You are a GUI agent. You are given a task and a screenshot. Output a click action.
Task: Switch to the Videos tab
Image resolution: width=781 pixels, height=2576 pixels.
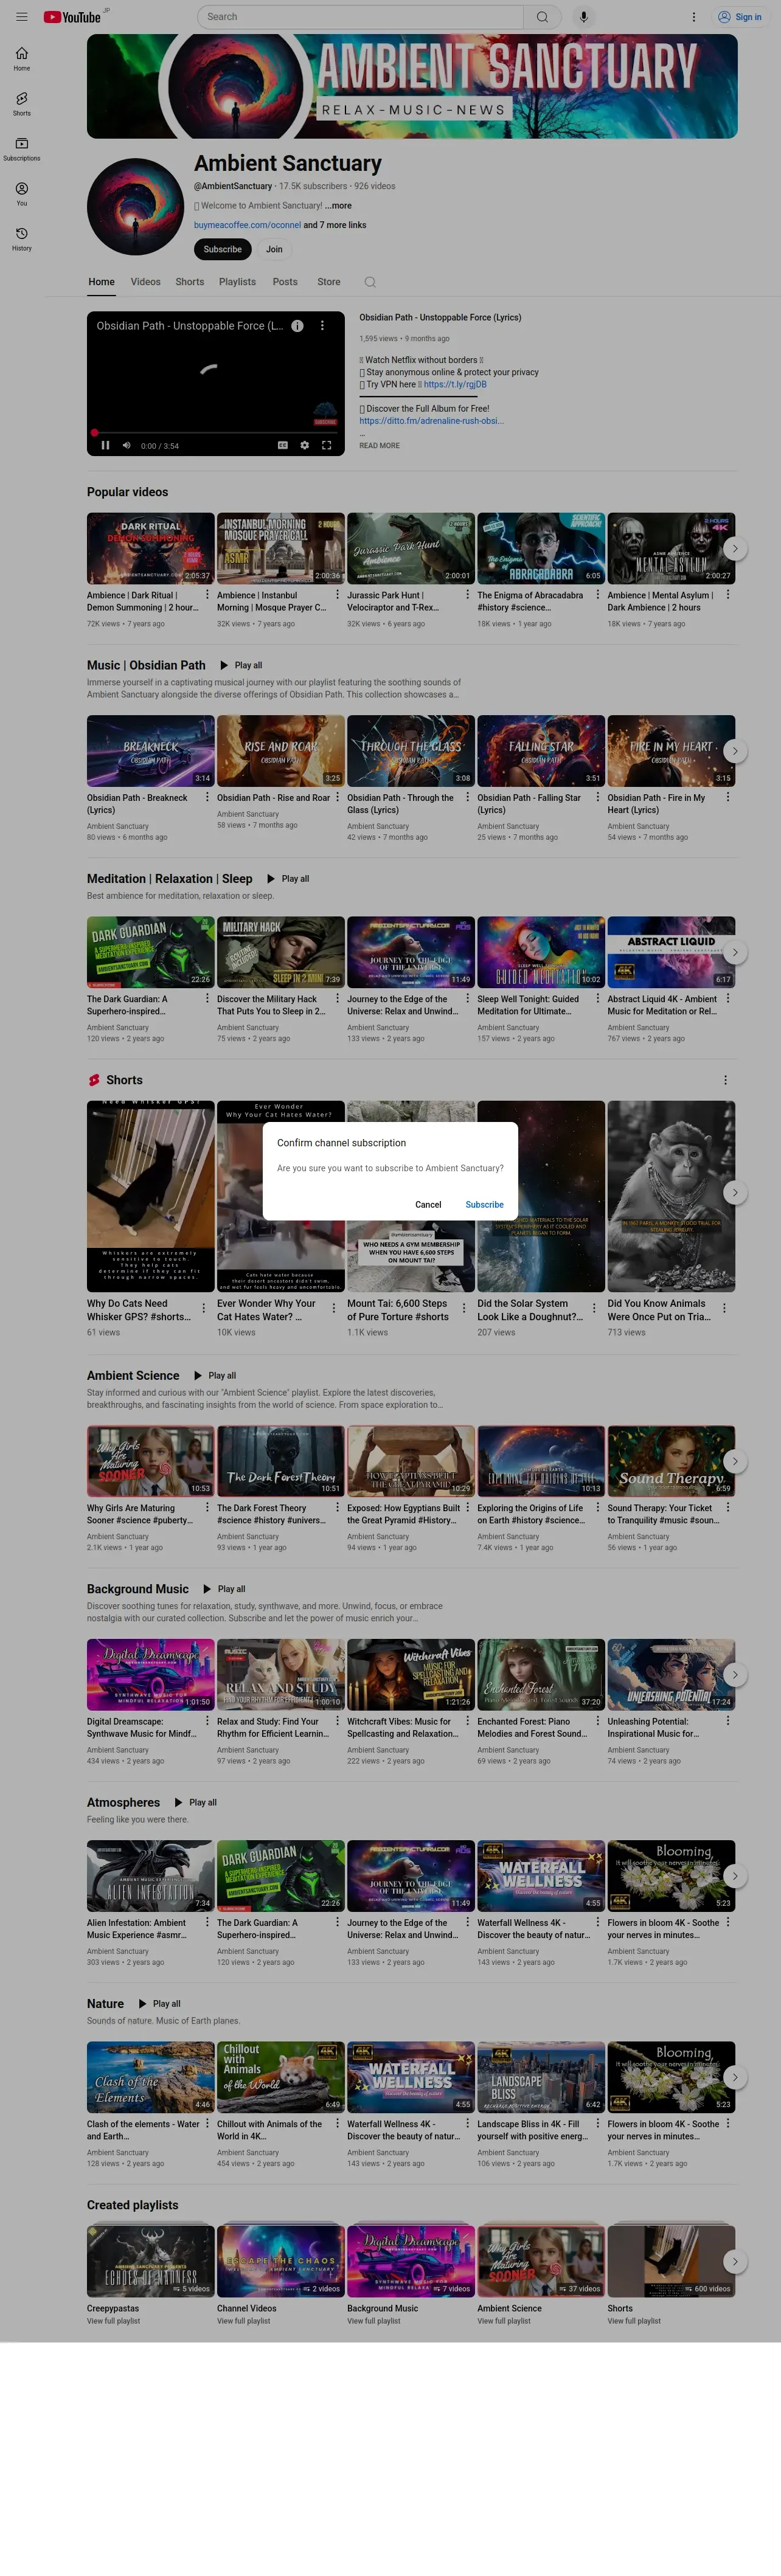coord(145,282)
